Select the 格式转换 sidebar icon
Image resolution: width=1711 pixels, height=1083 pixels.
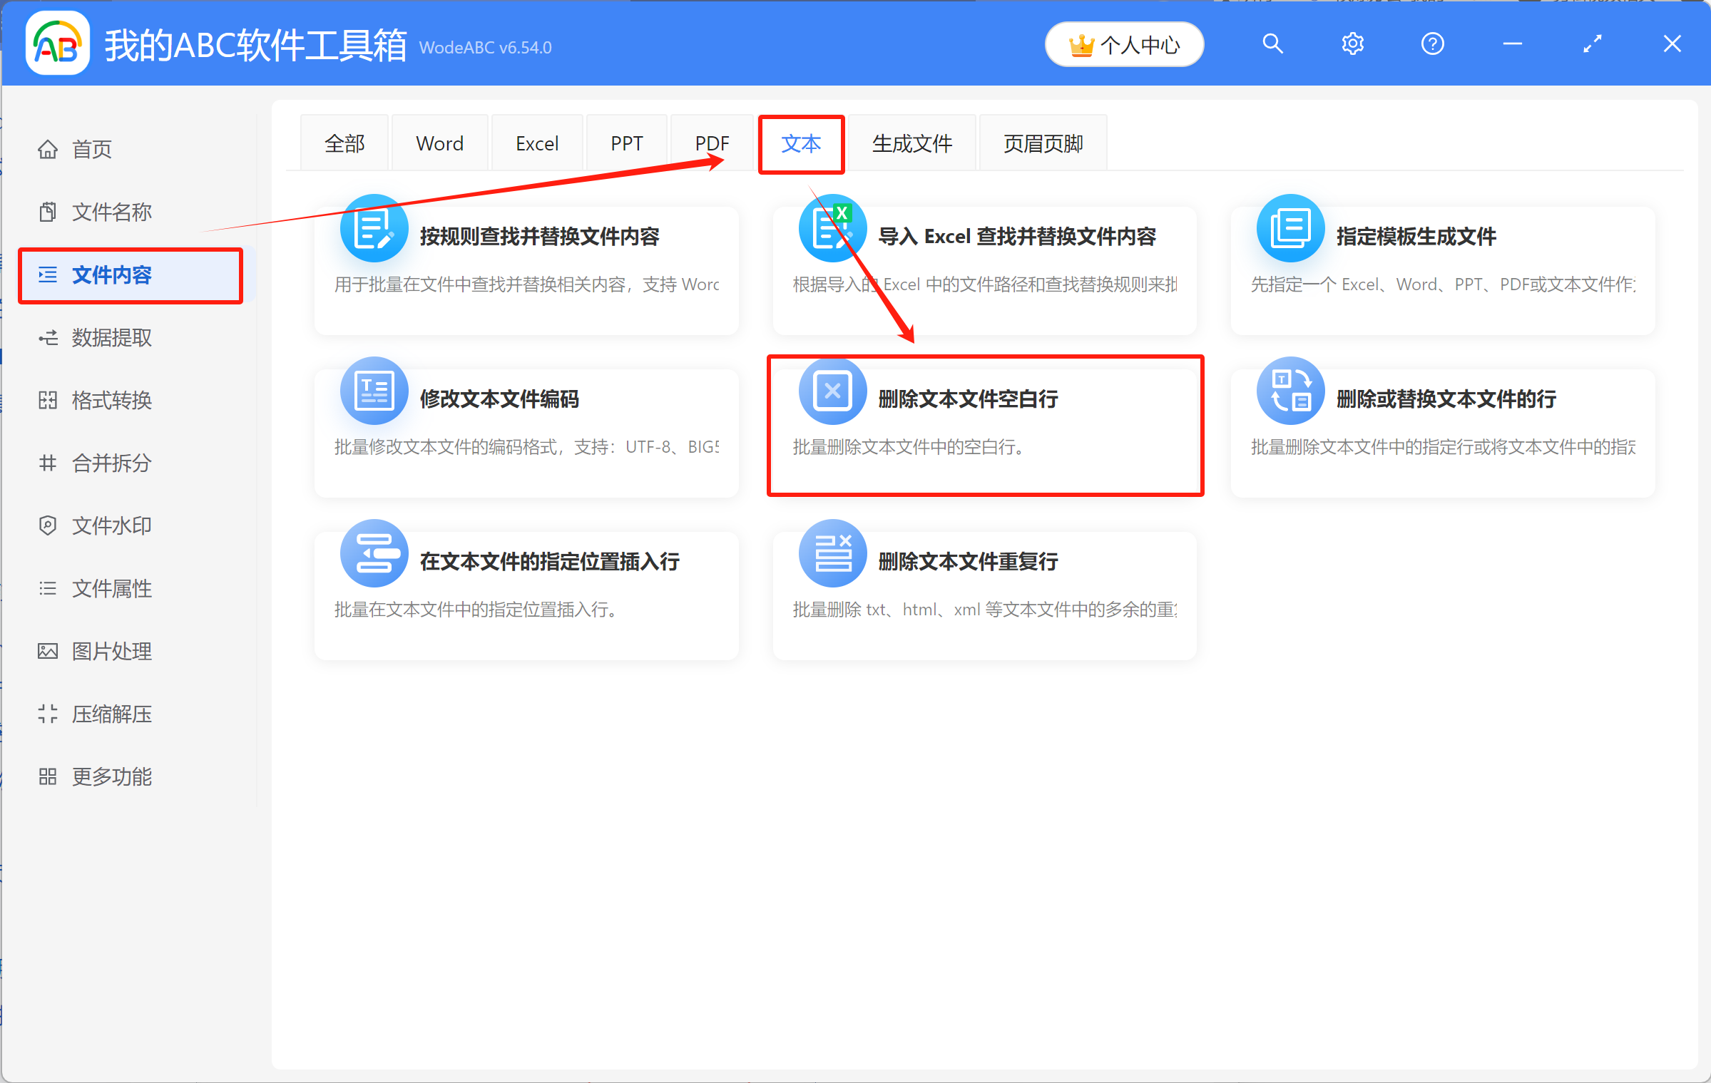[111, 400]
